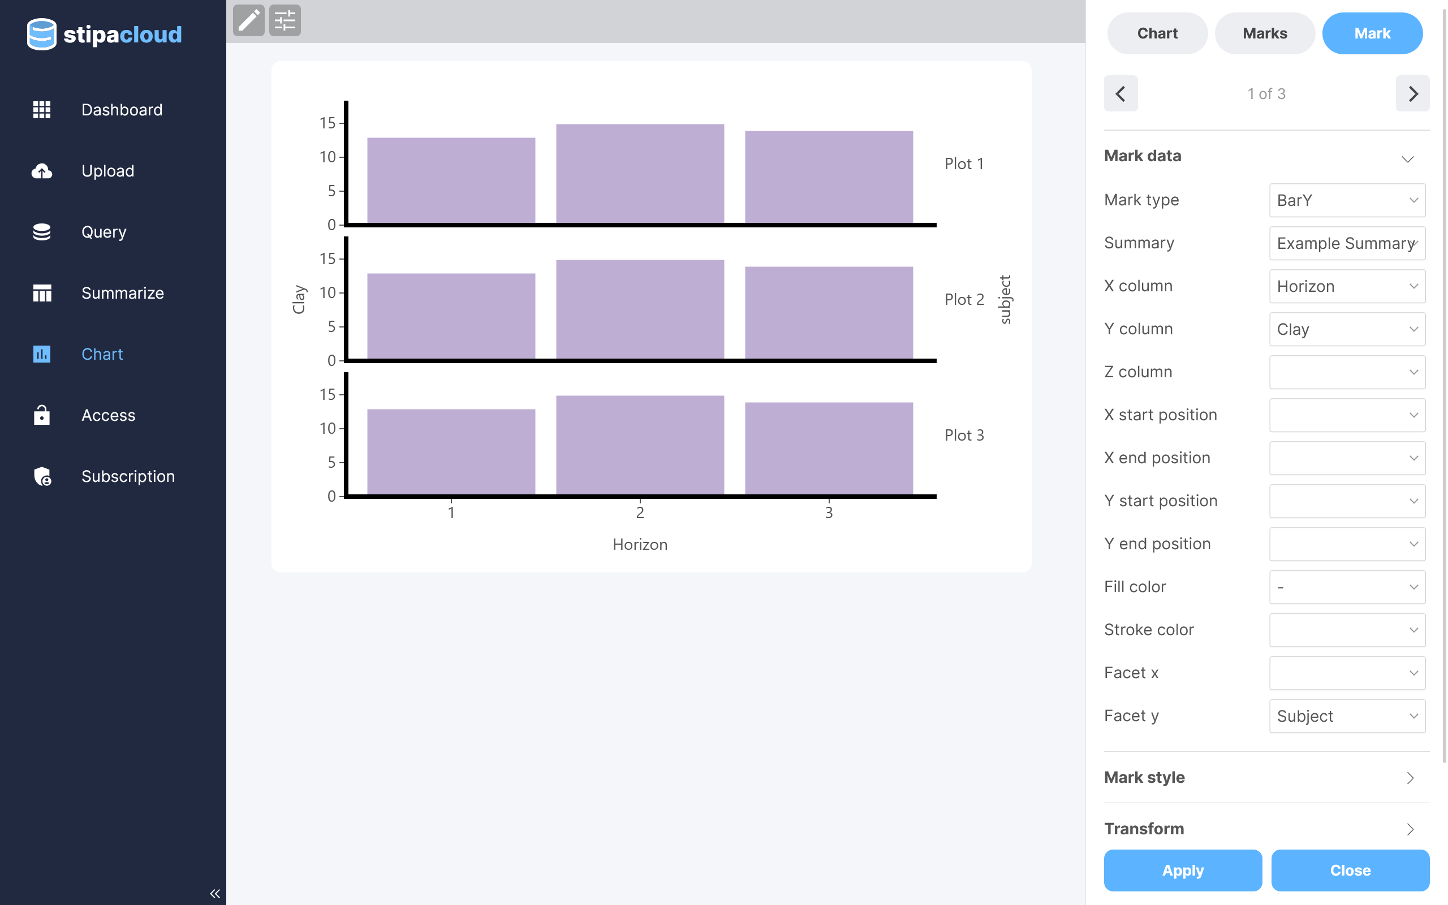Click the Access lock icon
Screen dimensions: 1448x905
tap(42, 415)
